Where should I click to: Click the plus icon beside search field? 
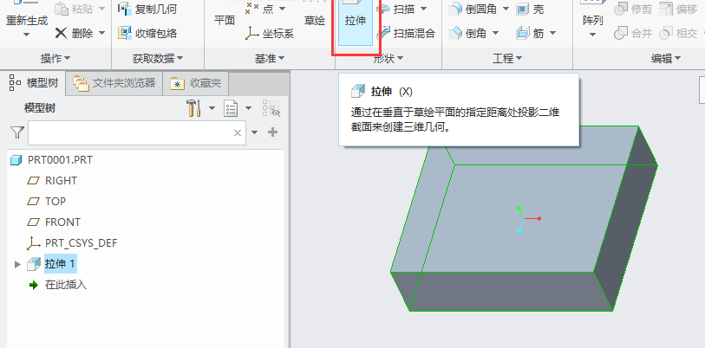[x=272, y=132]
